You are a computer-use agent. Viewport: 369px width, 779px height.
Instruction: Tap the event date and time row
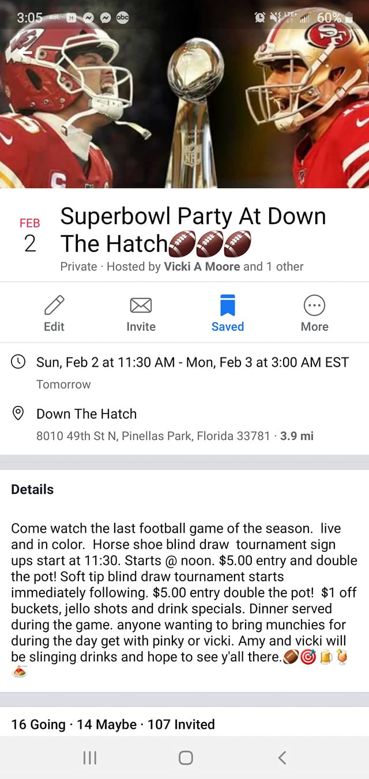point(192,362)
